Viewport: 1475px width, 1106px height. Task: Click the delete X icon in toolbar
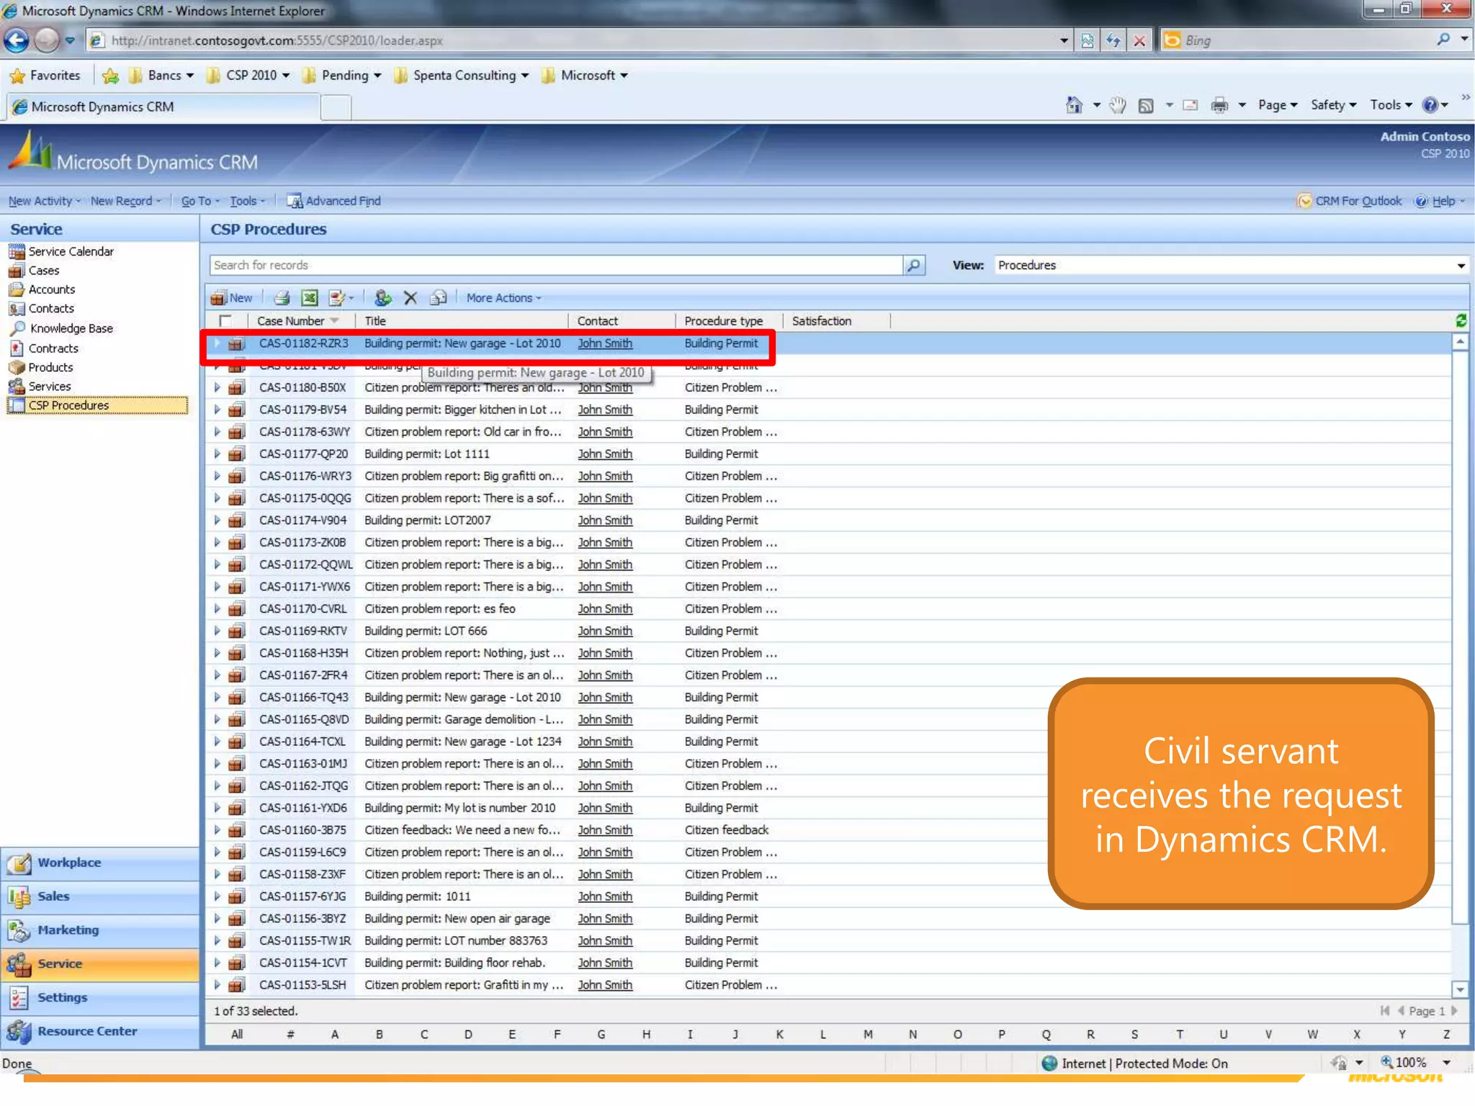411,298
